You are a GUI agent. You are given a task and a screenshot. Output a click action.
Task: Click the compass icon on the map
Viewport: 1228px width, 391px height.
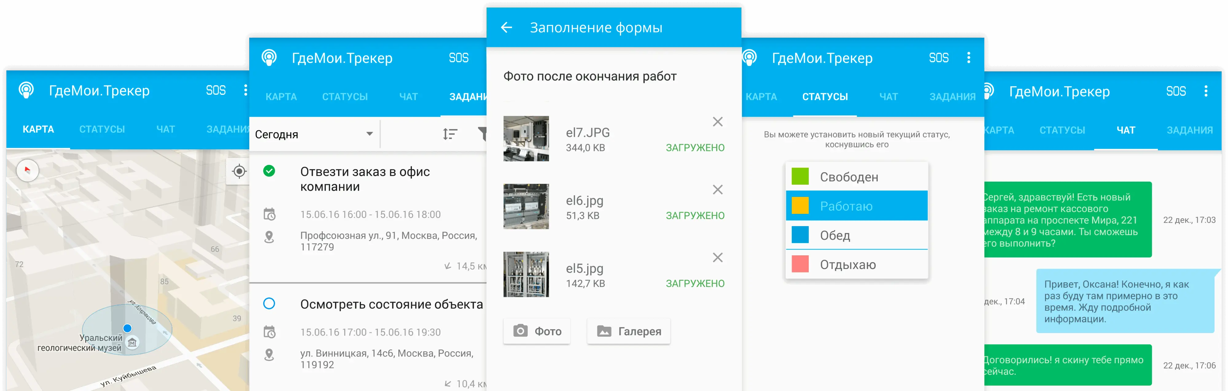point(27,170)
